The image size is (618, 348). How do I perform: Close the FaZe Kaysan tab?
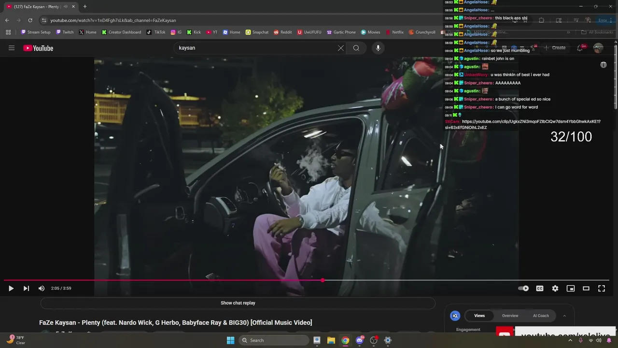click(73, 7)
